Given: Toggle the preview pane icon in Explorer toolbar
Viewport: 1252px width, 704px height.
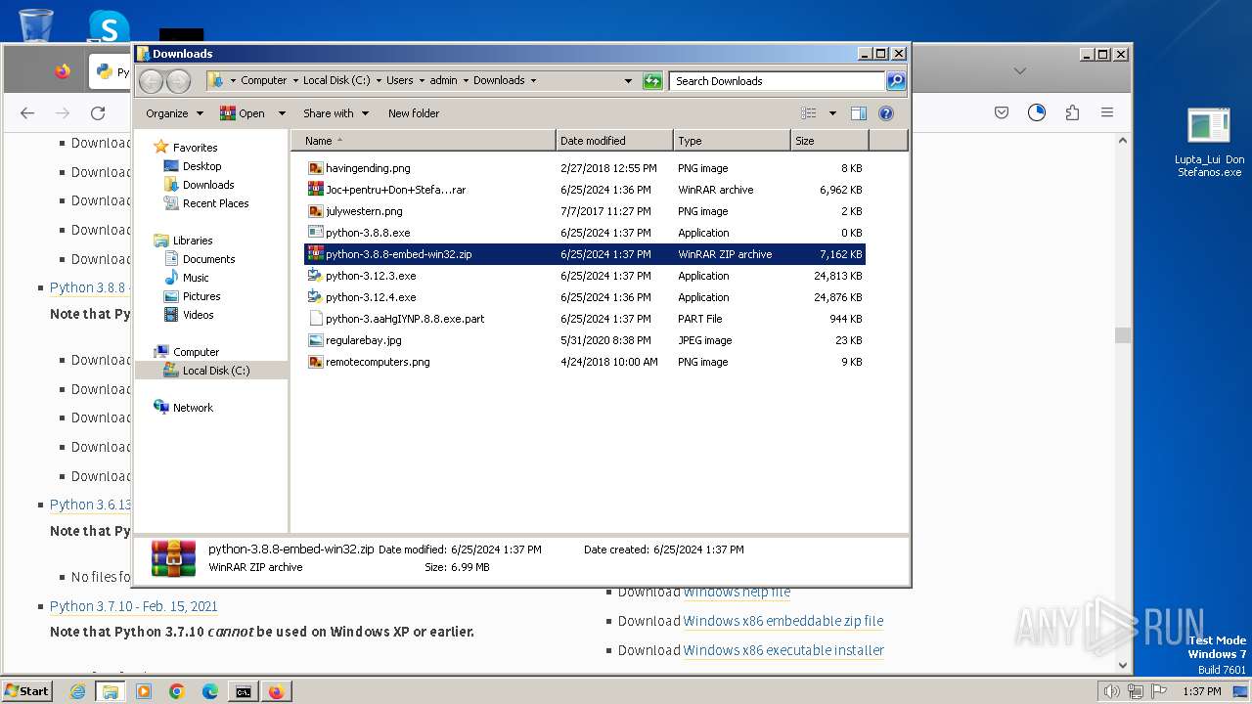Looking at the screenshot, I should pos(859,113).
